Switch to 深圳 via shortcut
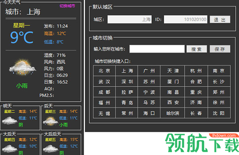 click(127, 82)
